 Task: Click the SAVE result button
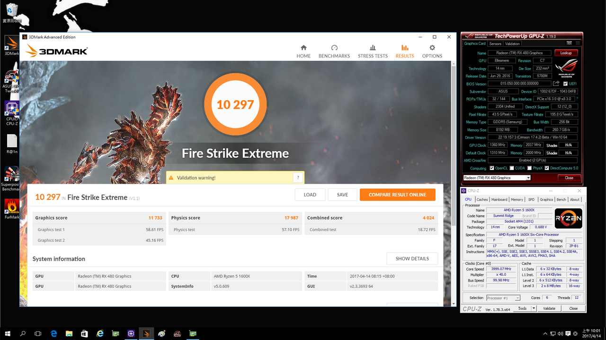pos(342,195)
